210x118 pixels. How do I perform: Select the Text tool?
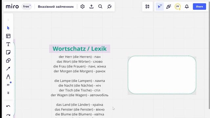[x=8, y=44]
